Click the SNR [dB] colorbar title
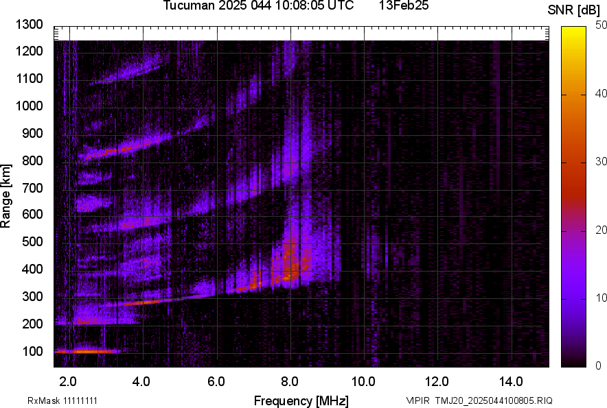The image size is (607, 408). coord(574,10)
